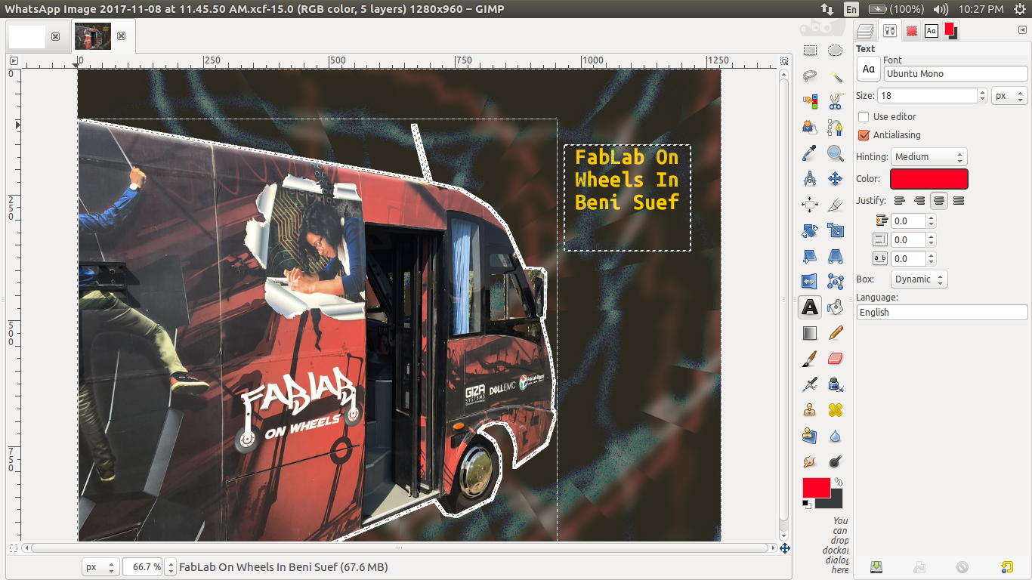Select the Heal bandage tool
This screenshot has height=580, width=1032.
pyautogui.click(x=835, y=410)
